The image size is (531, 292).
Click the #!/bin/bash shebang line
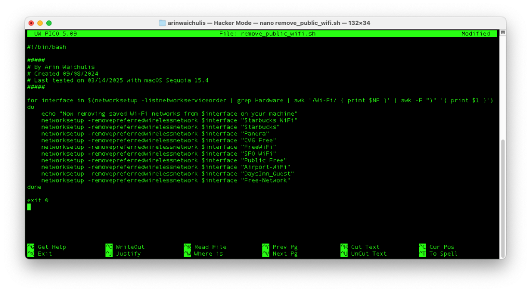click(x=47, y=47)
